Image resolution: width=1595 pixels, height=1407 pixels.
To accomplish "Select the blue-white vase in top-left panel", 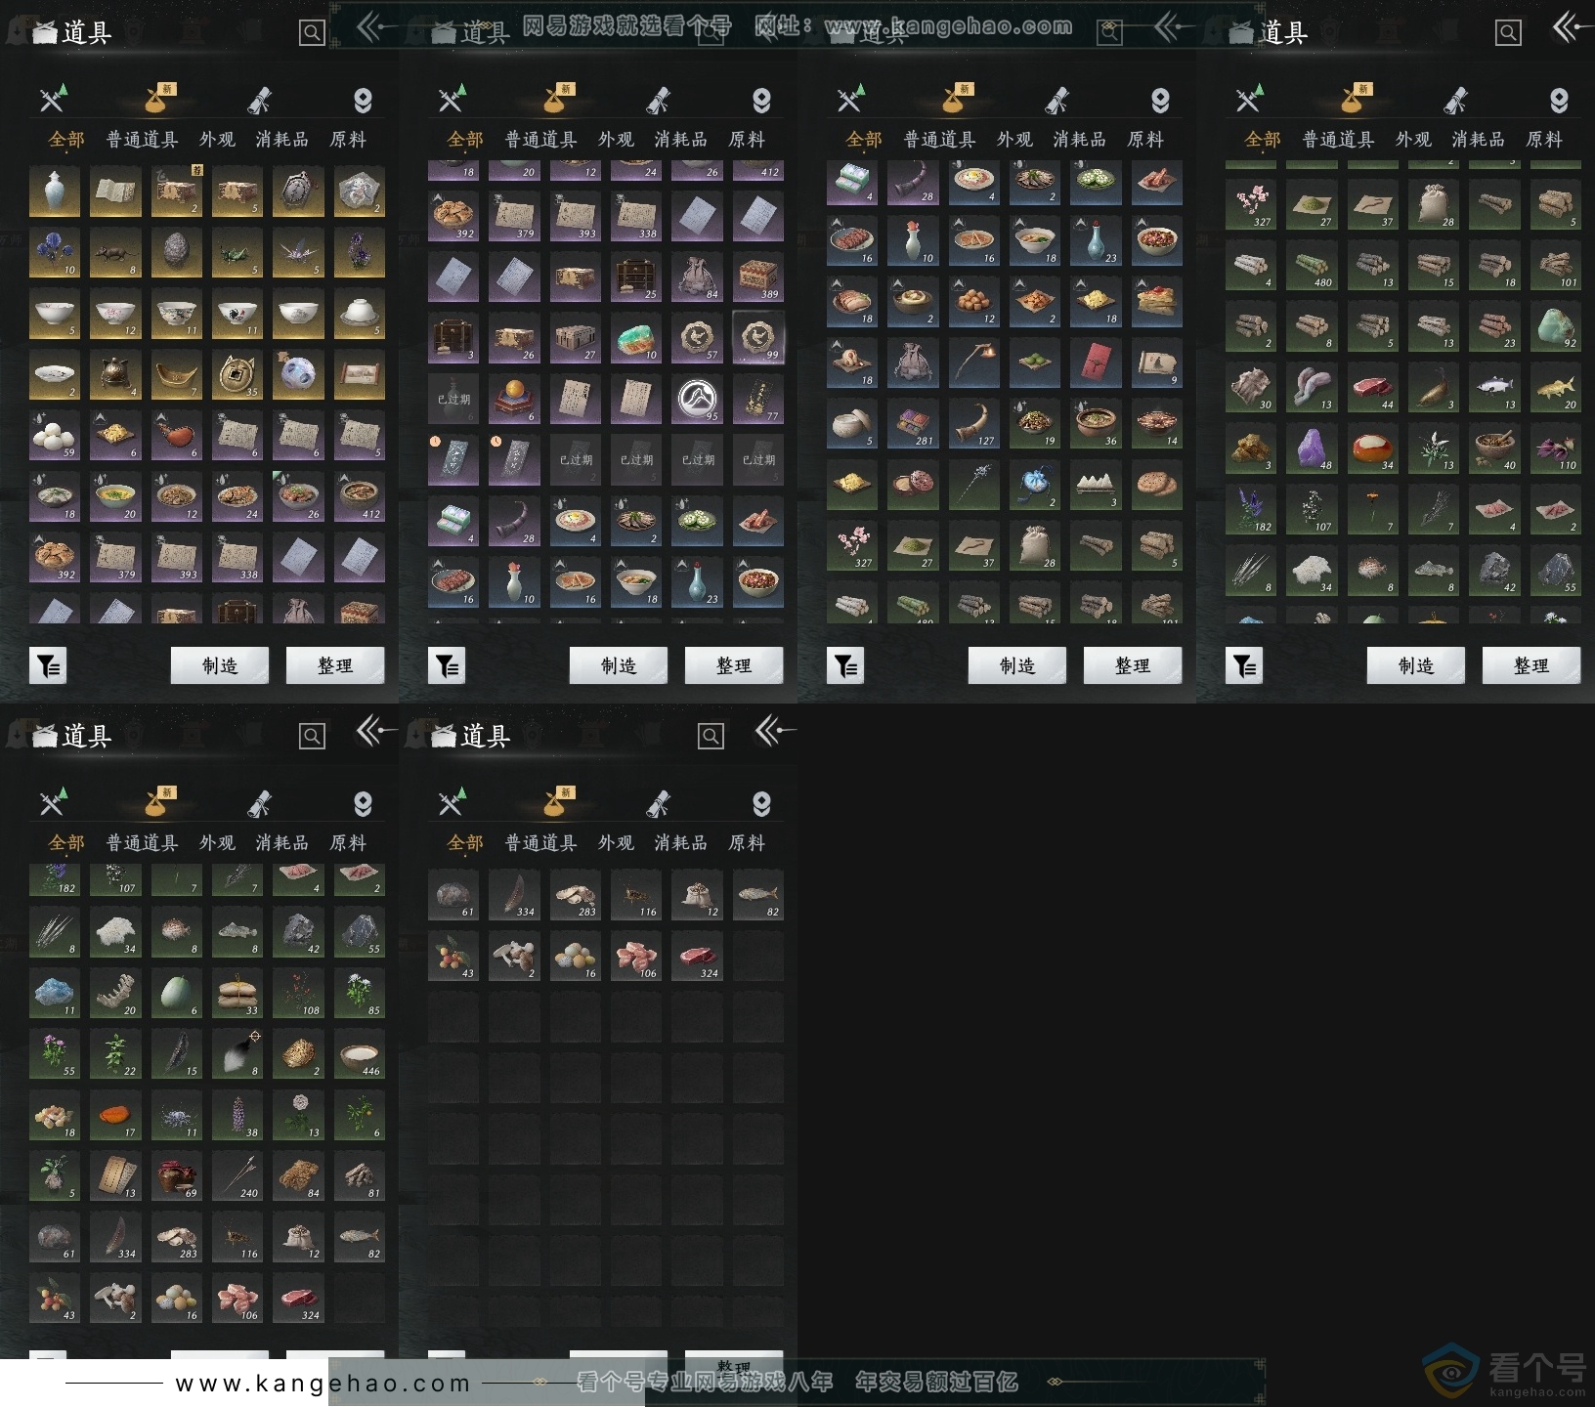I will (55, 192).
